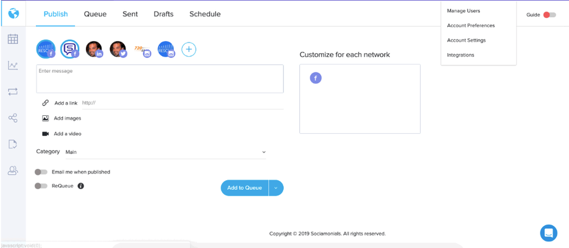Image resolution: width=569 pixels, height=248 pixels.
Task: Add a new social account with plus icon
Action: (189, 49)
